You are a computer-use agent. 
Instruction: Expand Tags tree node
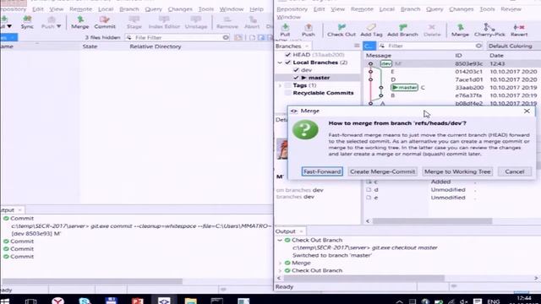[x=280, y=85]
